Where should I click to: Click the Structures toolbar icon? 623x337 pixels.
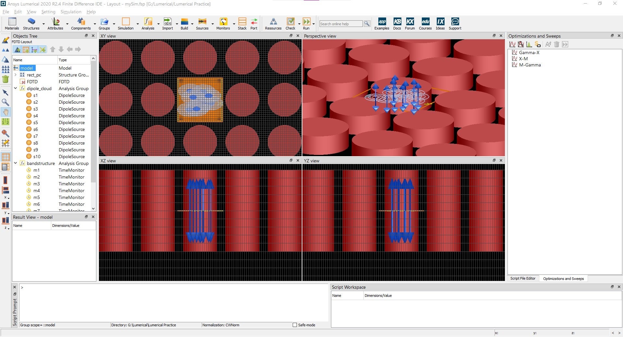pyautogui.click(x=31, y=22)
